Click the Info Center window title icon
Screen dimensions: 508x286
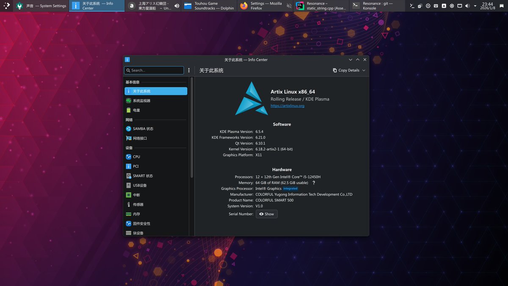[x=127, y=60]
